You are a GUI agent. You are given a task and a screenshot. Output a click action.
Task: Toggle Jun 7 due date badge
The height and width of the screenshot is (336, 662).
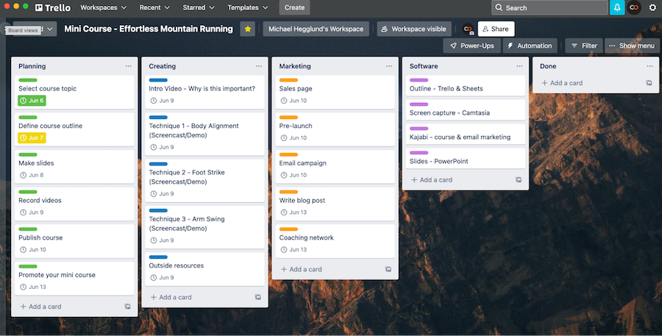[32, 137]
